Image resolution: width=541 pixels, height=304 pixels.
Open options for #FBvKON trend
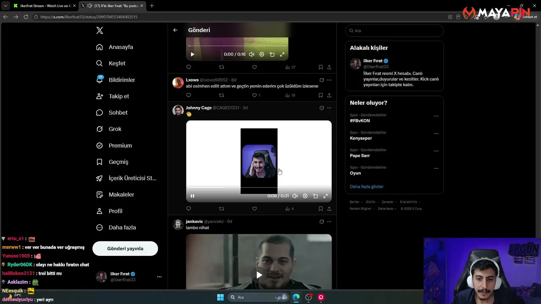point(436,116)
